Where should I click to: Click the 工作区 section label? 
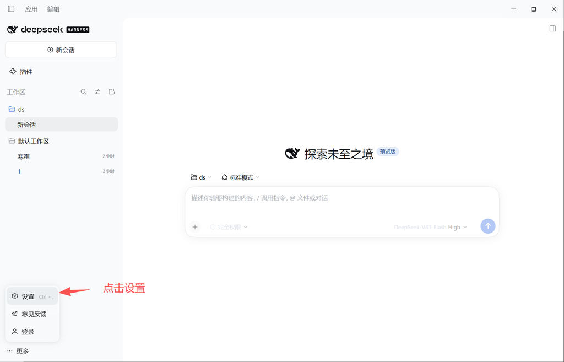[16, 92]
